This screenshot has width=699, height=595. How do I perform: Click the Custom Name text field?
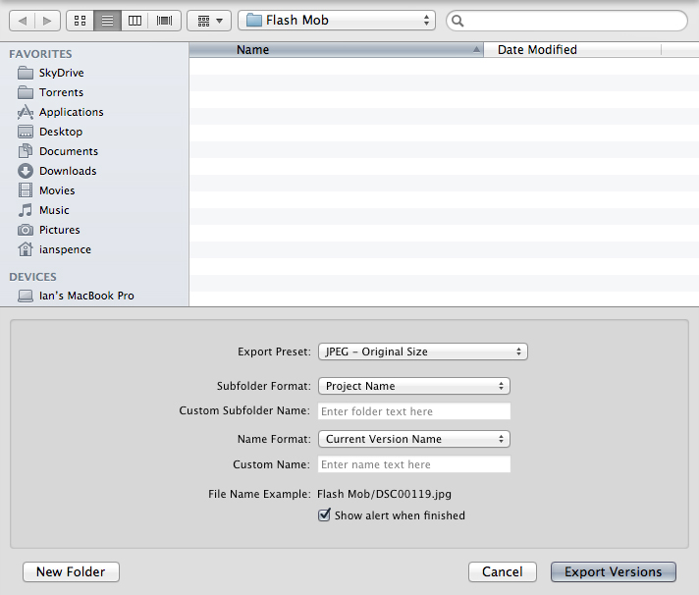413,464
